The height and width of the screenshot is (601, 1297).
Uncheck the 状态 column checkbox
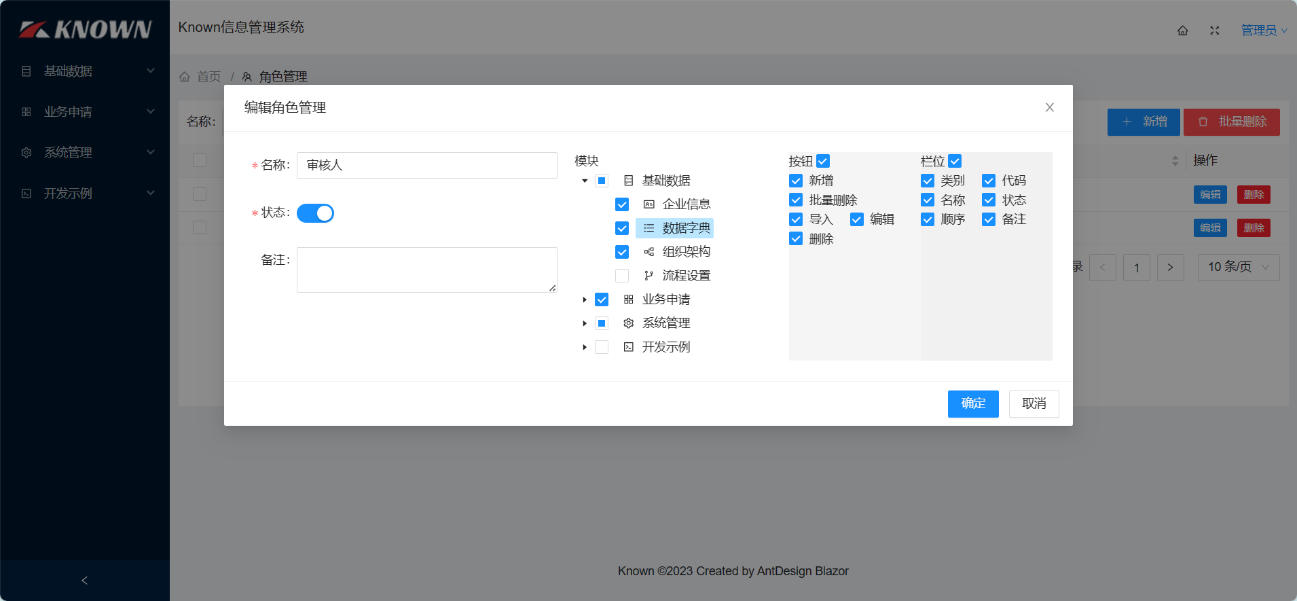click(x=989, y=200)
